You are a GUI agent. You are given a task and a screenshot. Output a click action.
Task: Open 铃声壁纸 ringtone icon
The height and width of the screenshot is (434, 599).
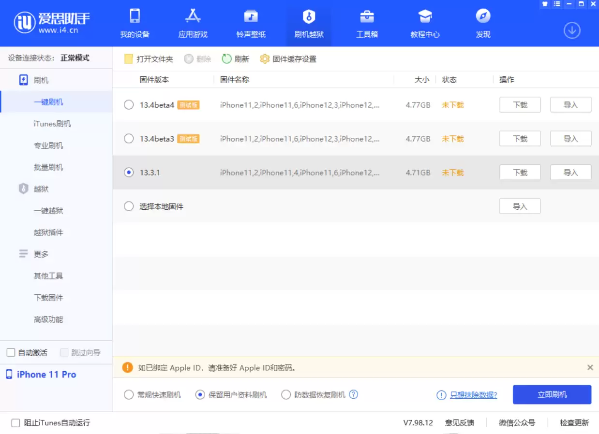(251, 16)
